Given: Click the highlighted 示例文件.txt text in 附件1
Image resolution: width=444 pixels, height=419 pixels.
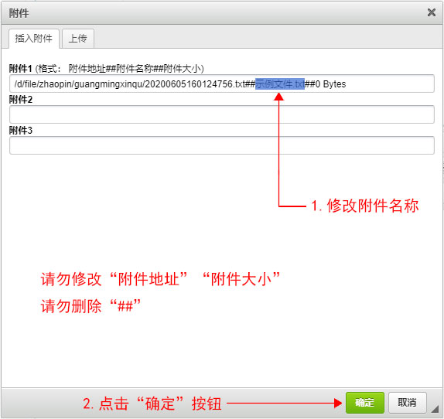Looking at the screenshot, I should tap(280, 84).
